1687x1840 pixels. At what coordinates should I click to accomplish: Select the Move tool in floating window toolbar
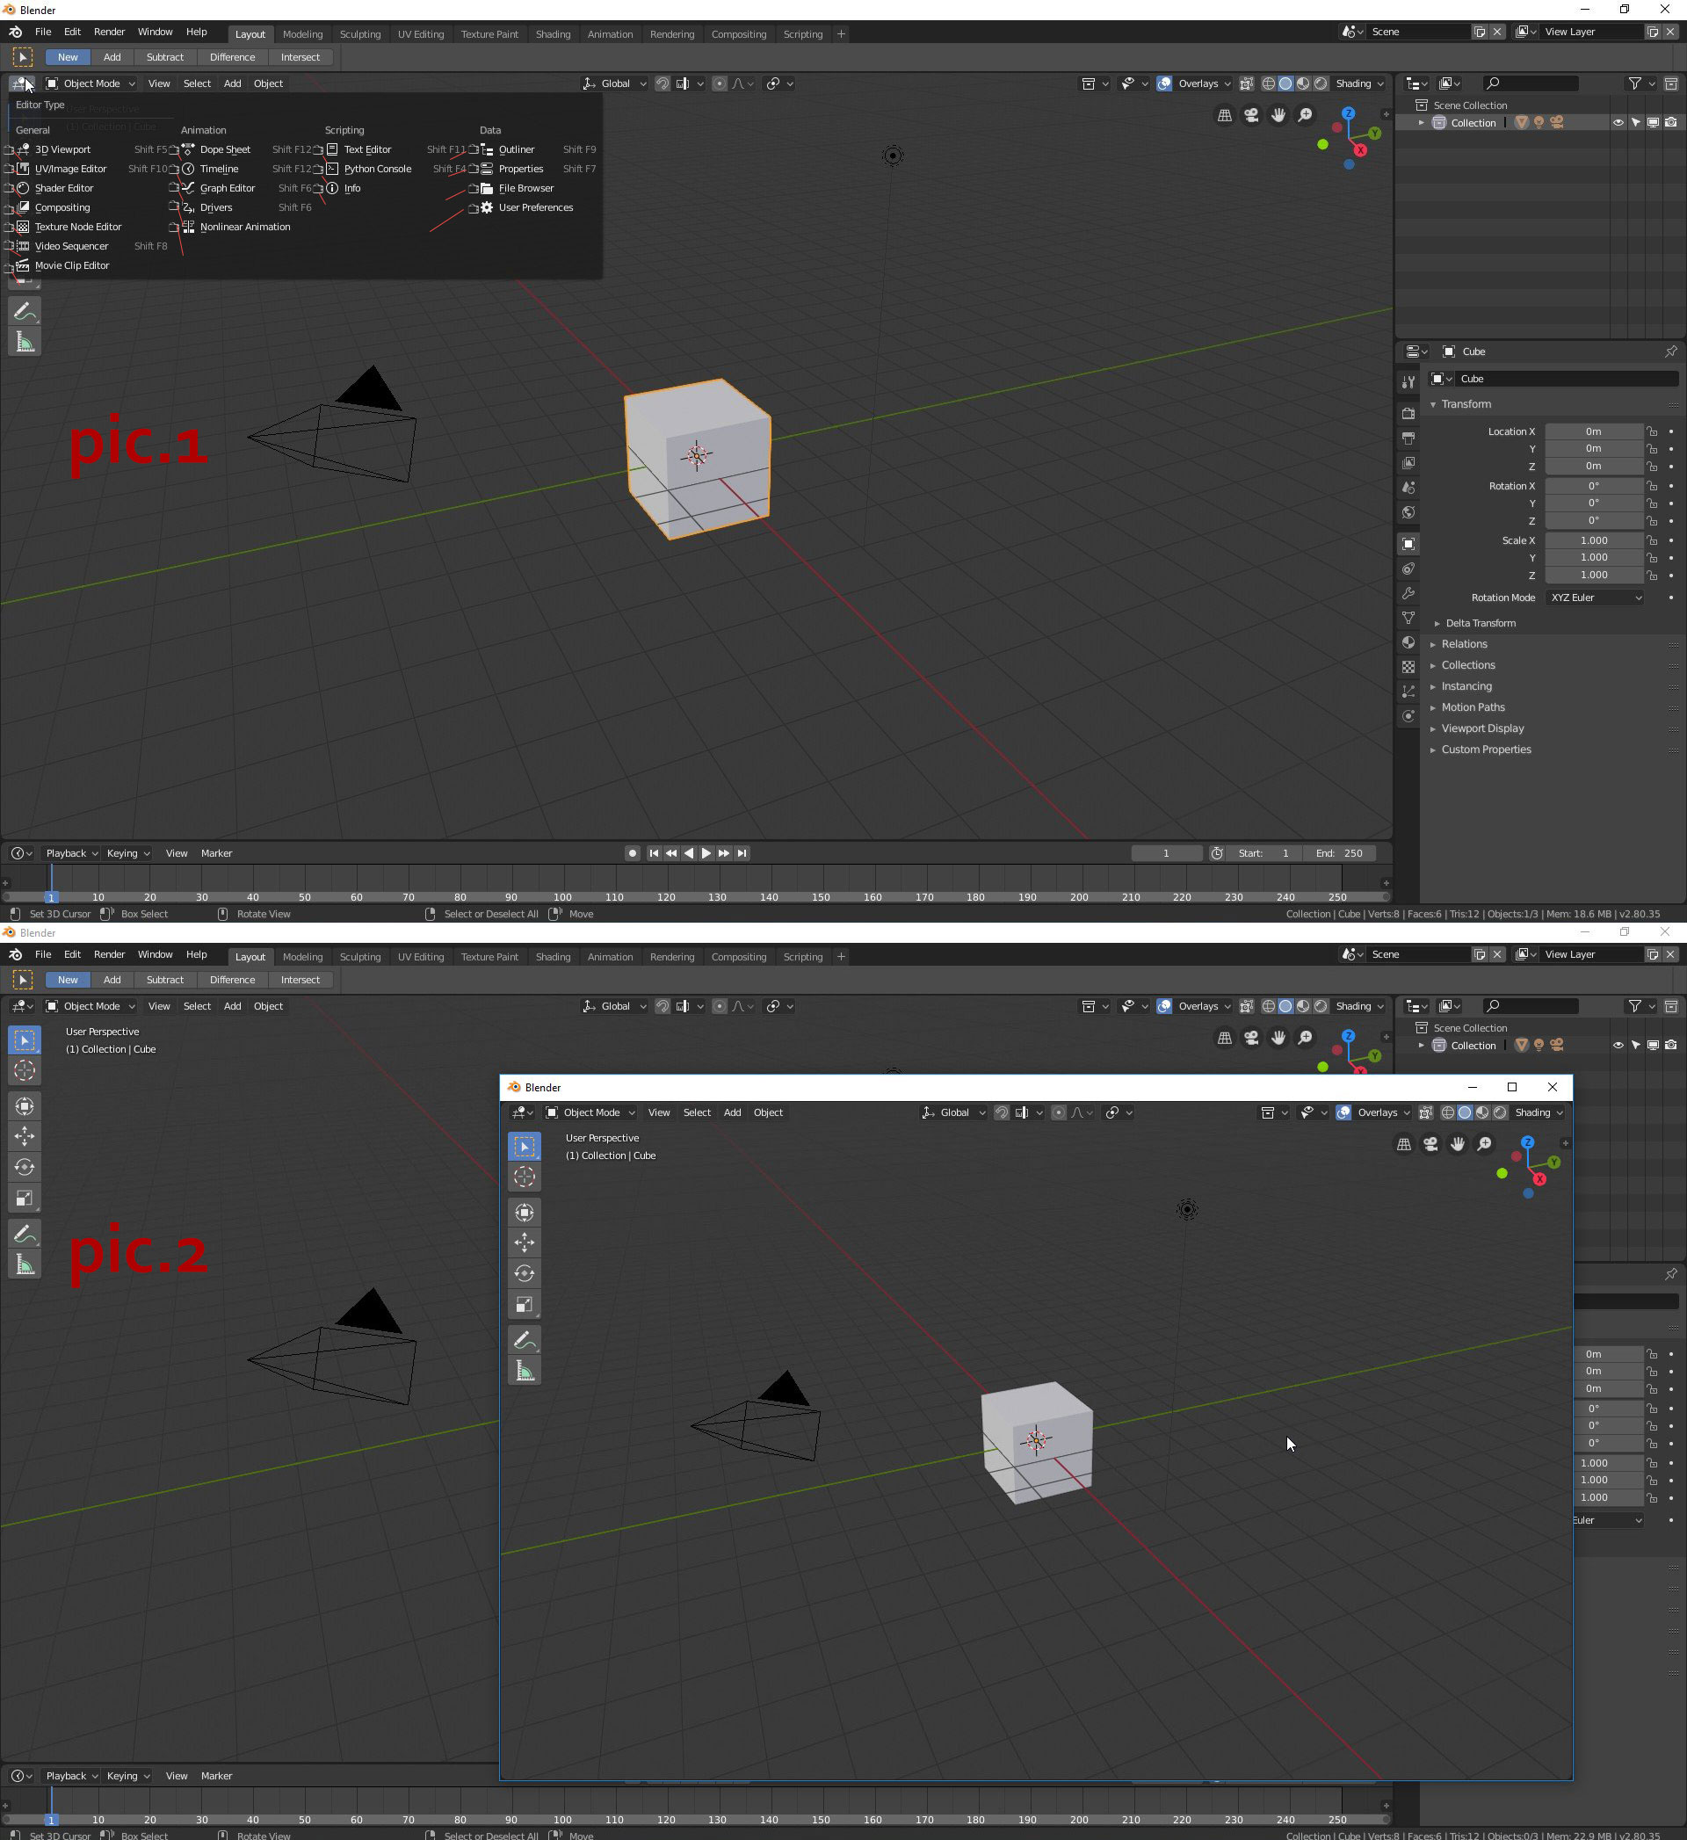point(524,1242)
